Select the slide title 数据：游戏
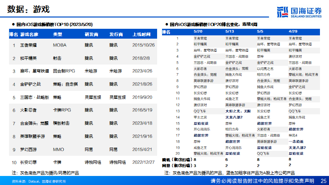This screenshot has height=185, width=329. click(x=28, y=9)
